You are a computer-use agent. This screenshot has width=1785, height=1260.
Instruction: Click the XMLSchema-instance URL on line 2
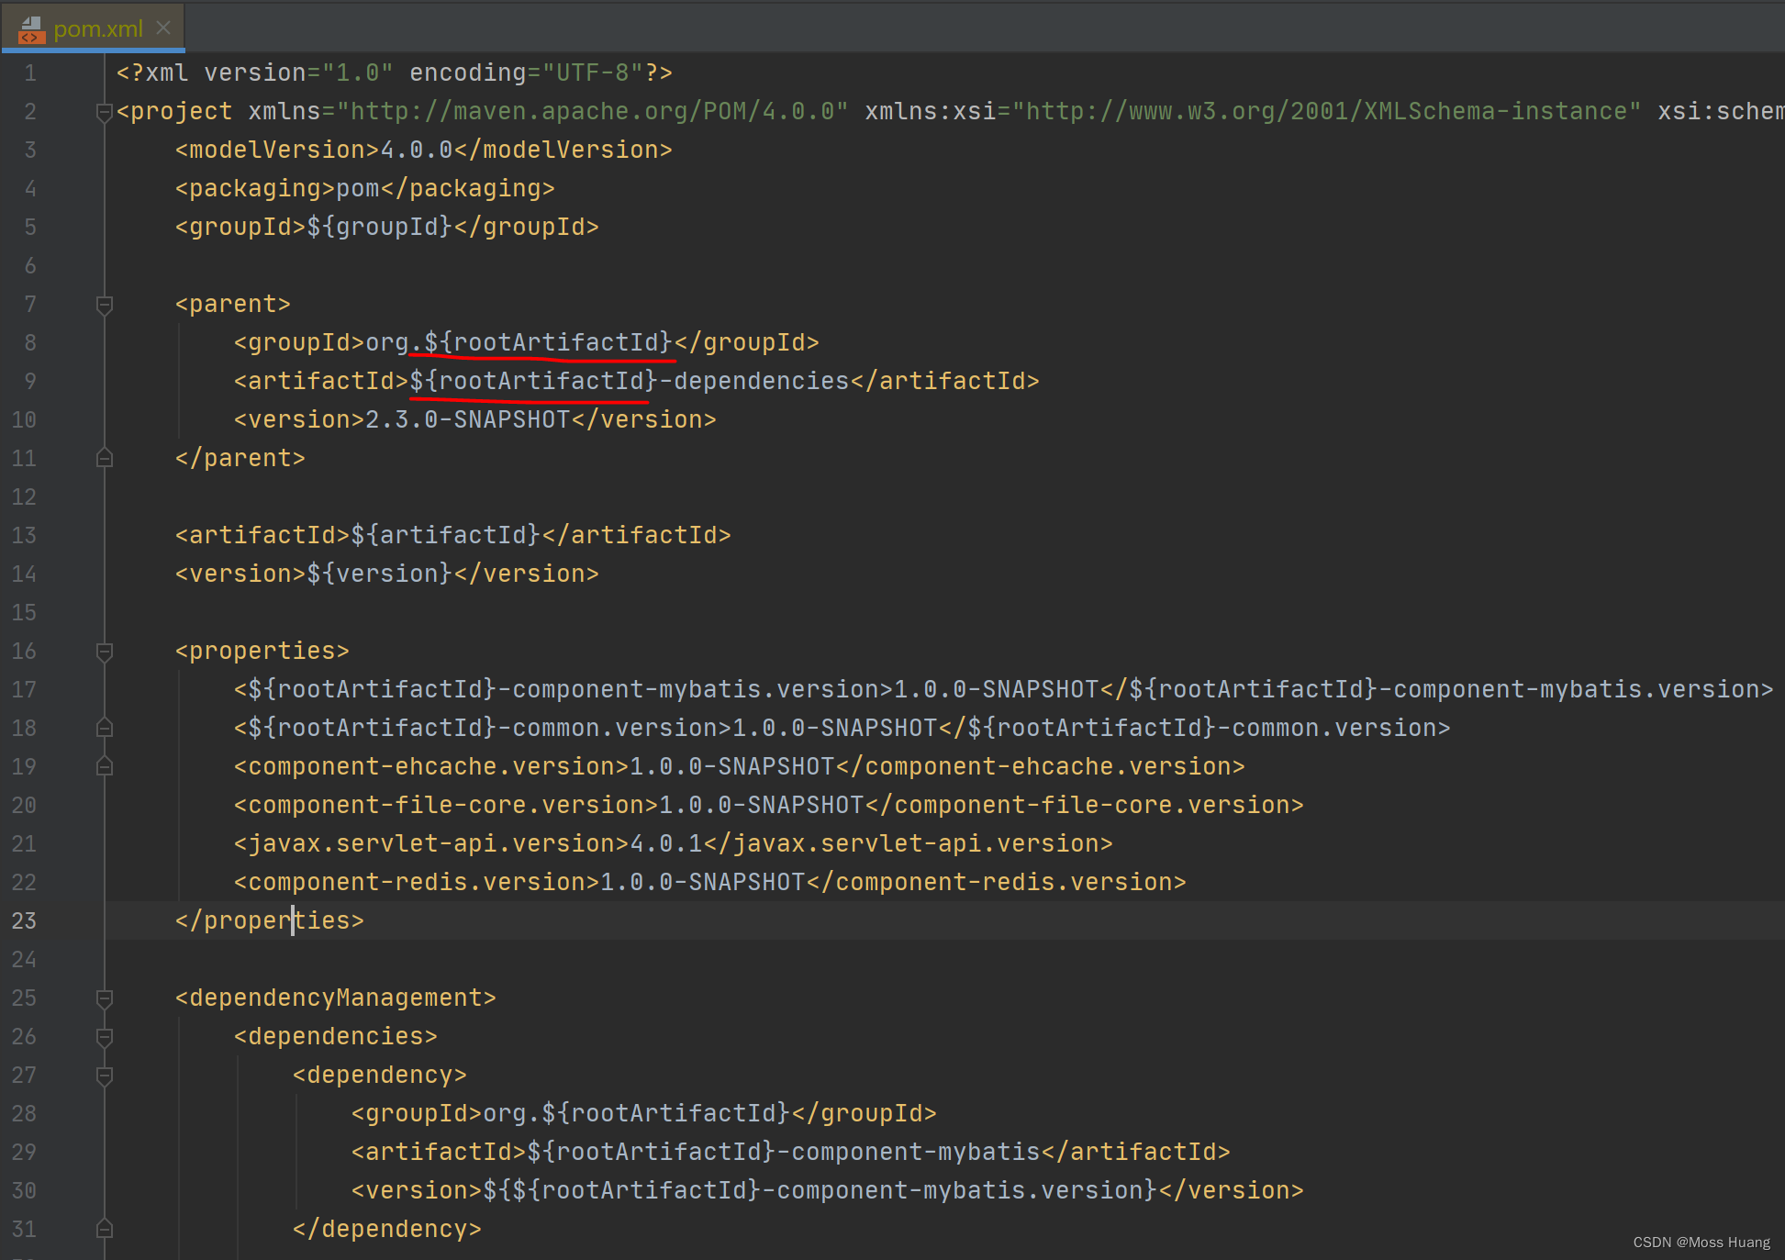point(1326,112)
